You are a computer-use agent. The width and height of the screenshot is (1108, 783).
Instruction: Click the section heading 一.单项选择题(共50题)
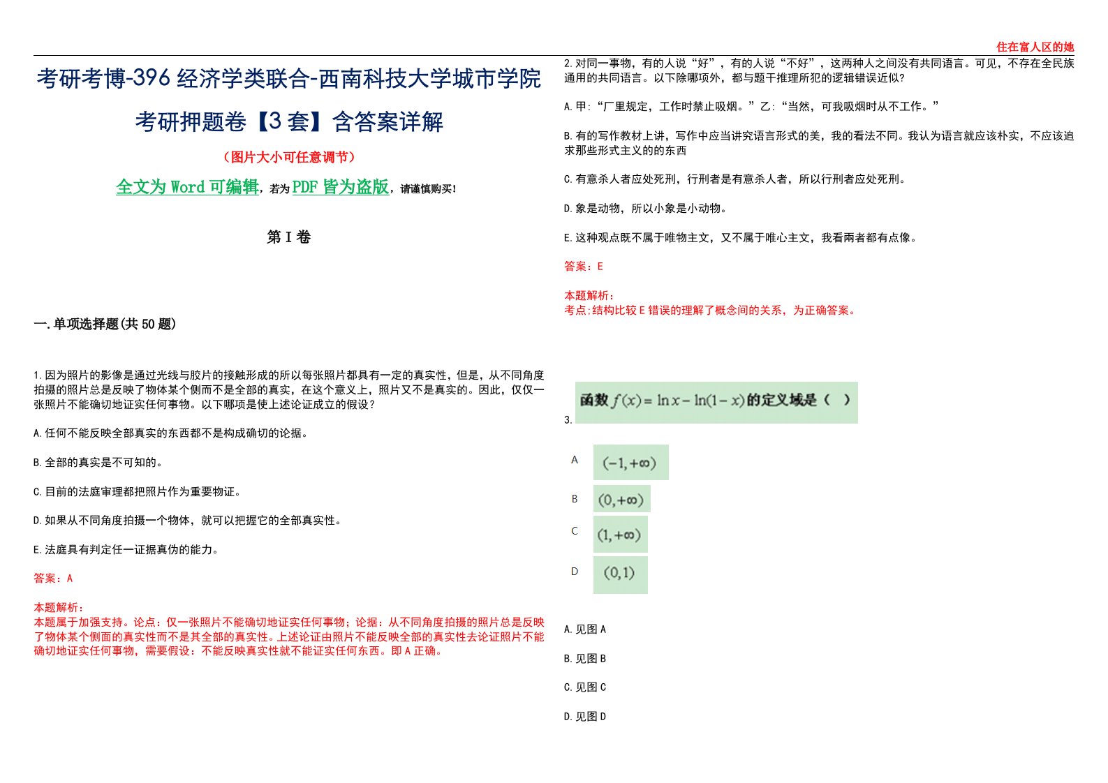(x=105, y=324)
